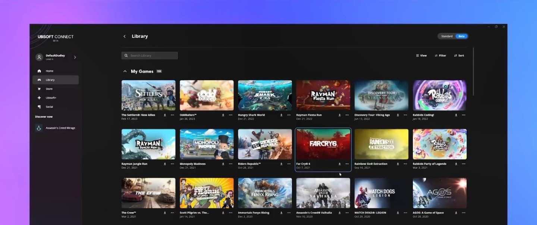Open more options for Rainbow Six Extraction
Image resolution: width=537 pixels, height=225 pixels.
[x=405, y=164]
